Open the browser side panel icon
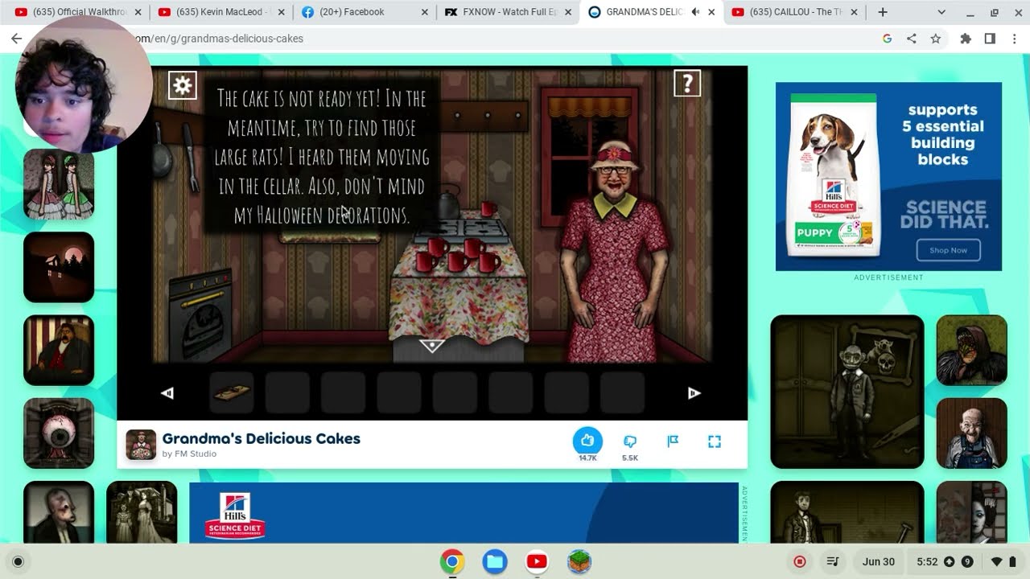 (990, 39)
